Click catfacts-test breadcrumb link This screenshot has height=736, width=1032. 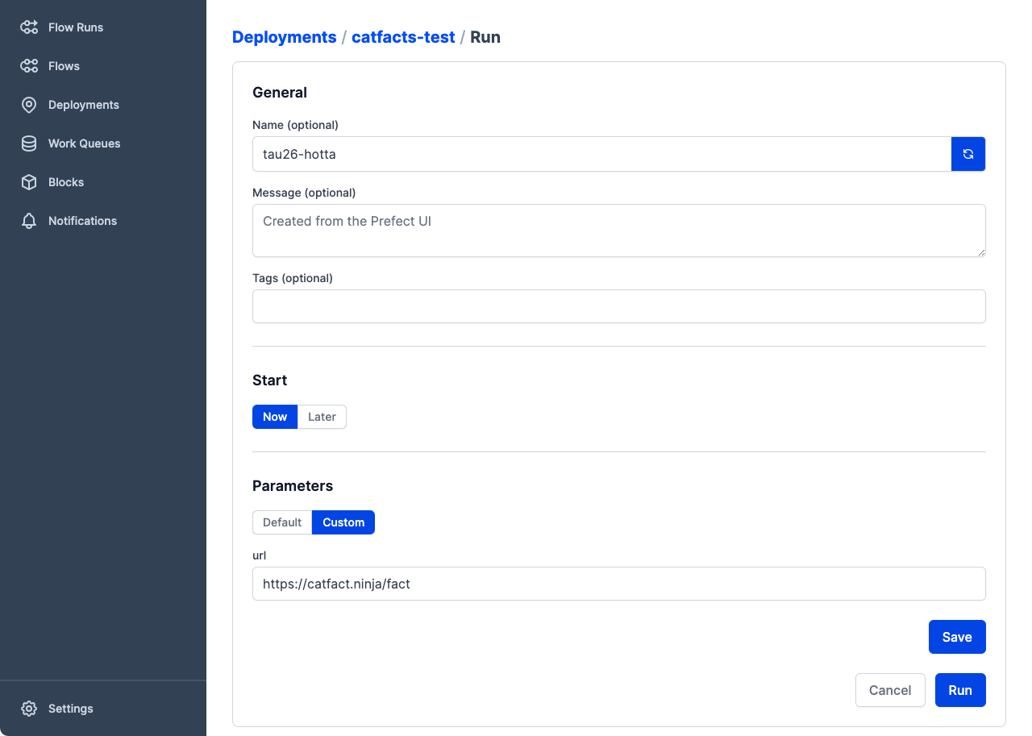click(x=403, y=37)
